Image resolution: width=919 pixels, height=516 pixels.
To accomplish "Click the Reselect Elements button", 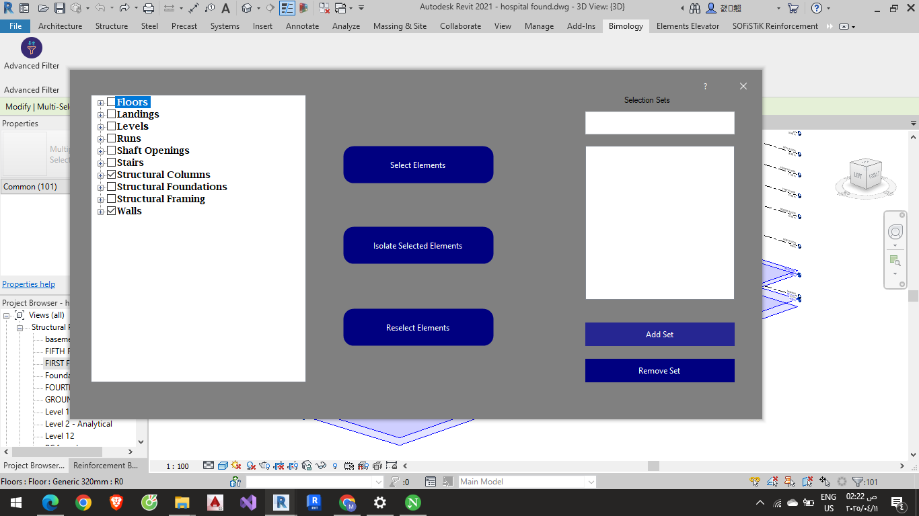I will (418, 327).
